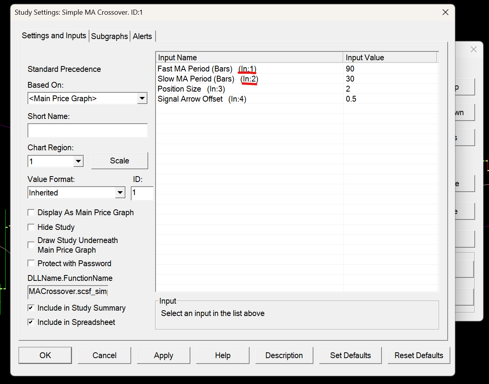The image size is (489, 384).
Task: Click Apply to save settings
Action: (x=163, y=355)
